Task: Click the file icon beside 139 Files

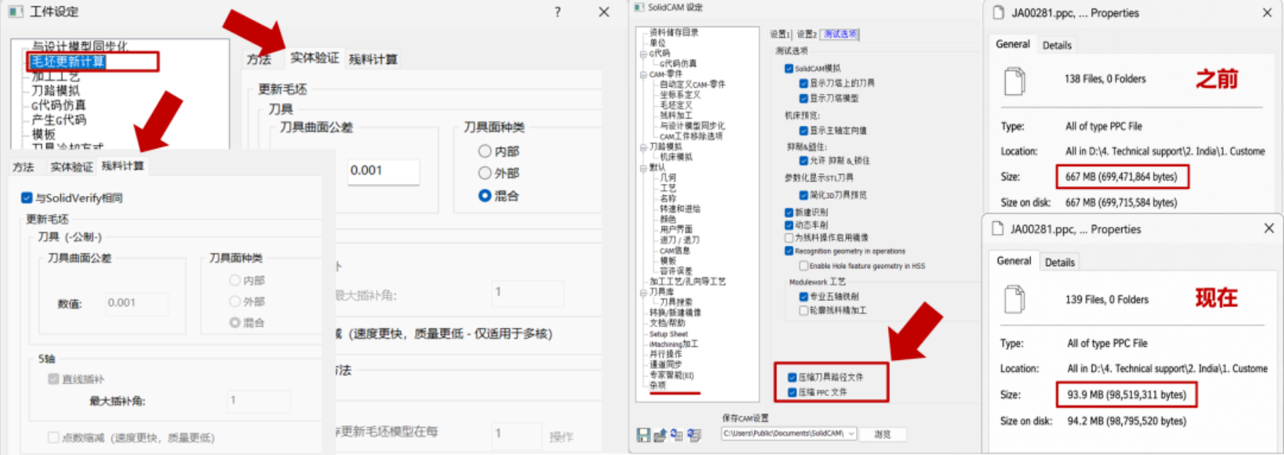Action: (1015, 300)
